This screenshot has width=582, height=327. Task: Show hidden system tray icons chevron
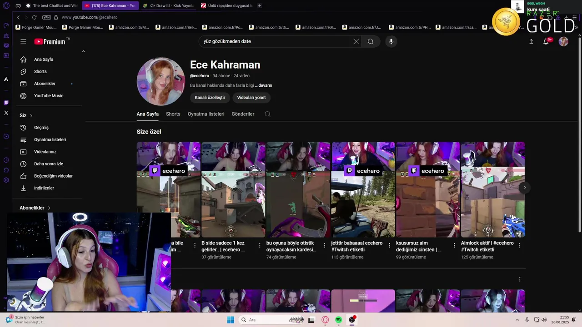pos(517,320)
